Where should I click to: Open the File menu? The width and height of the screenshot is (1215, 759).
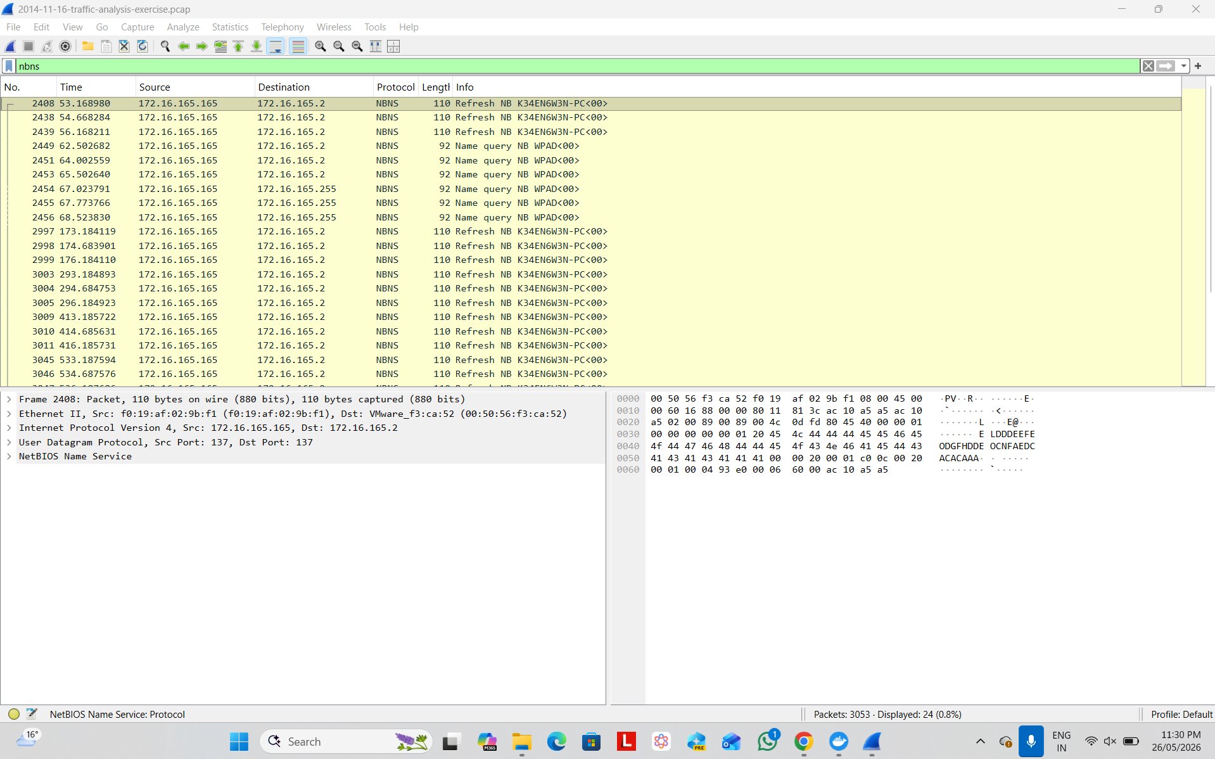(13, 27)
